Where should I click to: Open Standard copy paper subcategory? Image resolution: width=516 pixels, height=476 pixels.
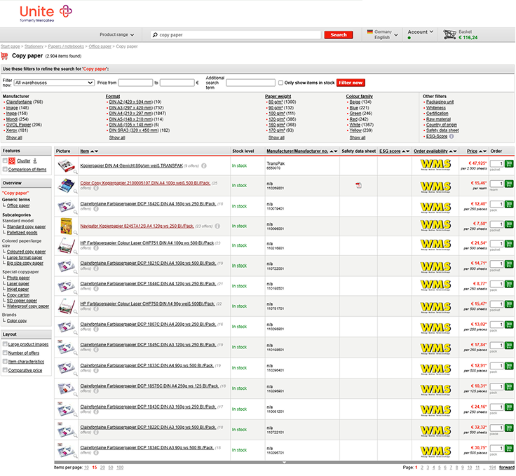click(27, 227)
